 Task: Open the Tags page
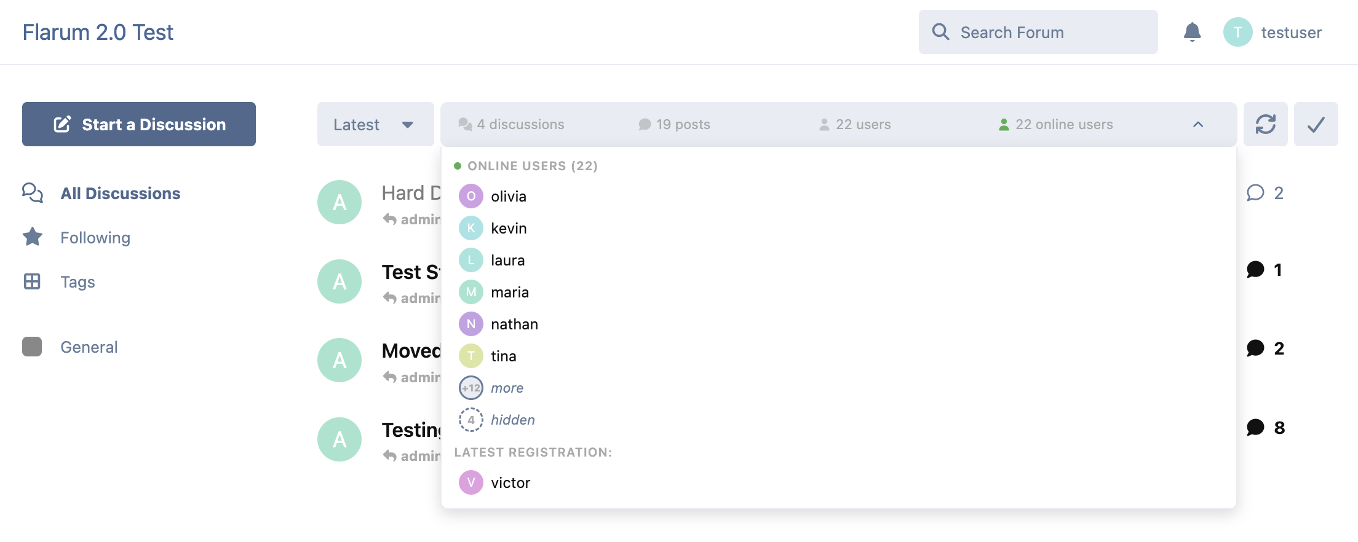pos(77,282)
